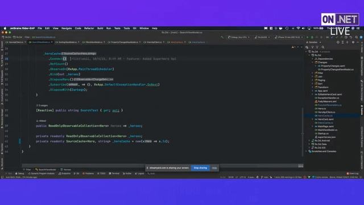The width and height of the screenshot is (364, 205).
Task: Expand the Sort folder
Action: 312,84
